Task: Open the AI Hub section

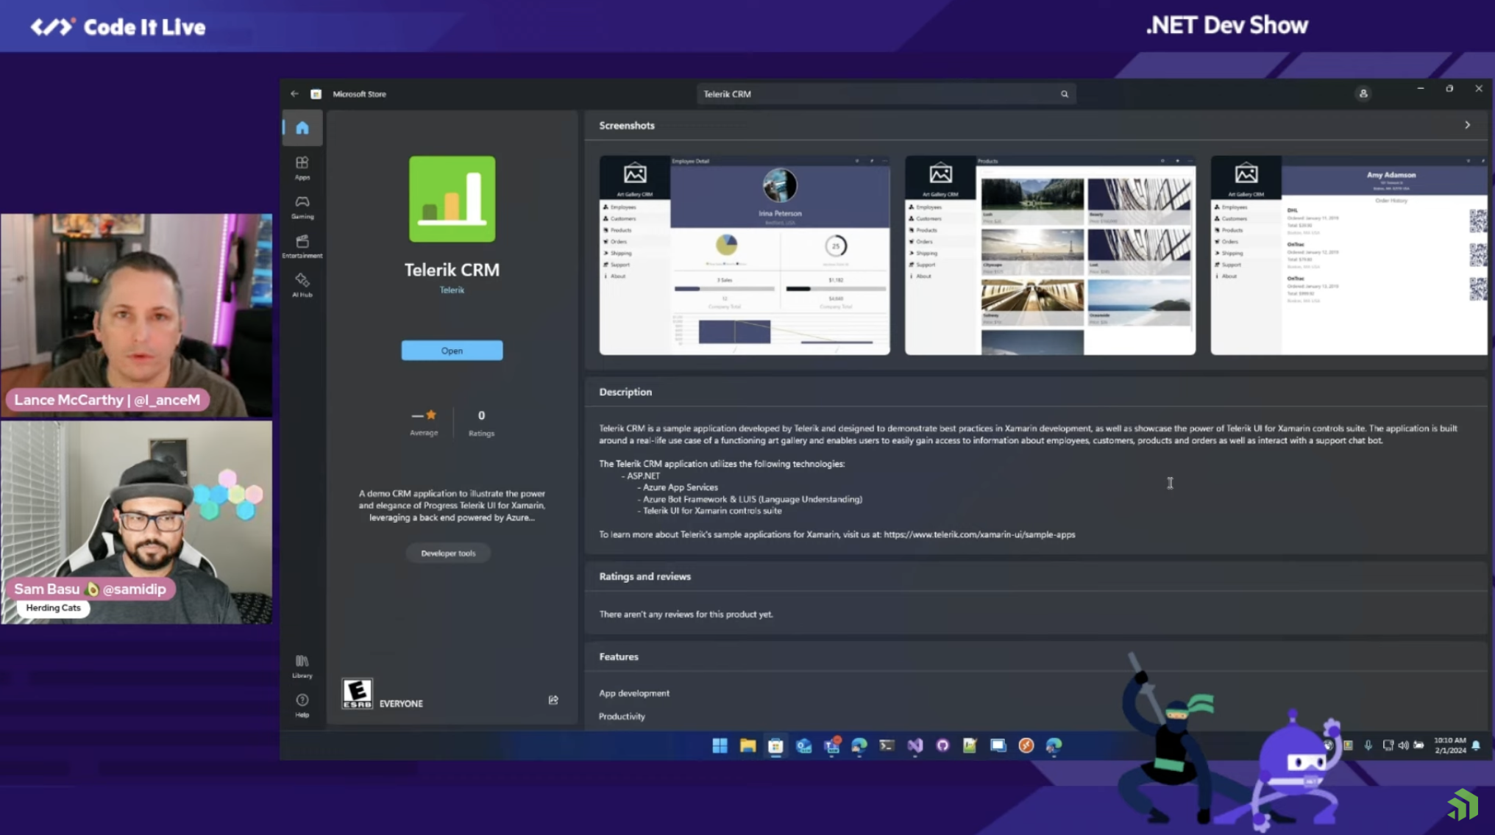Action: pos(302,284)
